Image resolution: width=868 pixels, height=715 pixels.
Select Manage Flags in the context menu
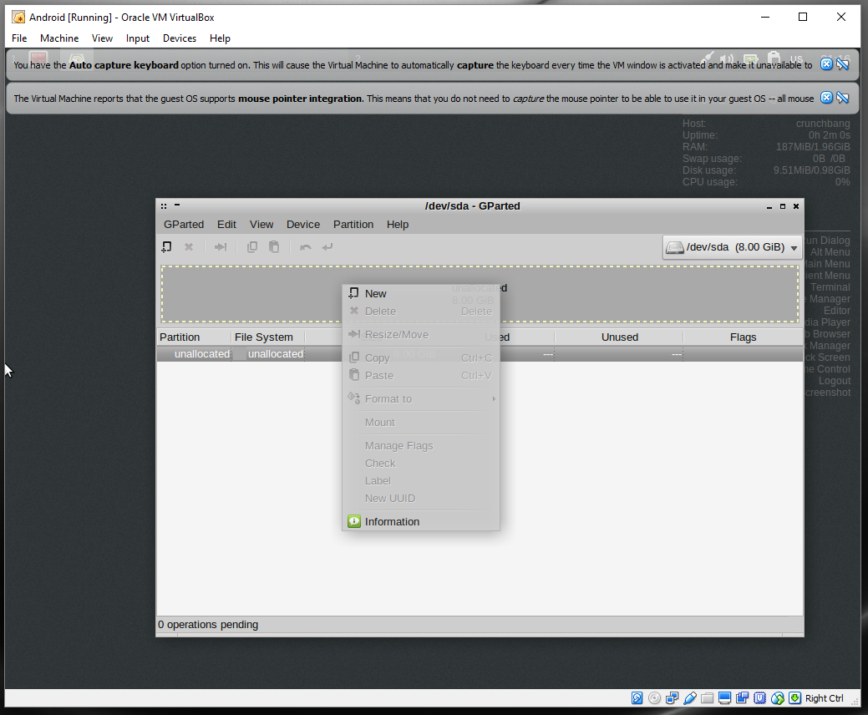(421, 445)
